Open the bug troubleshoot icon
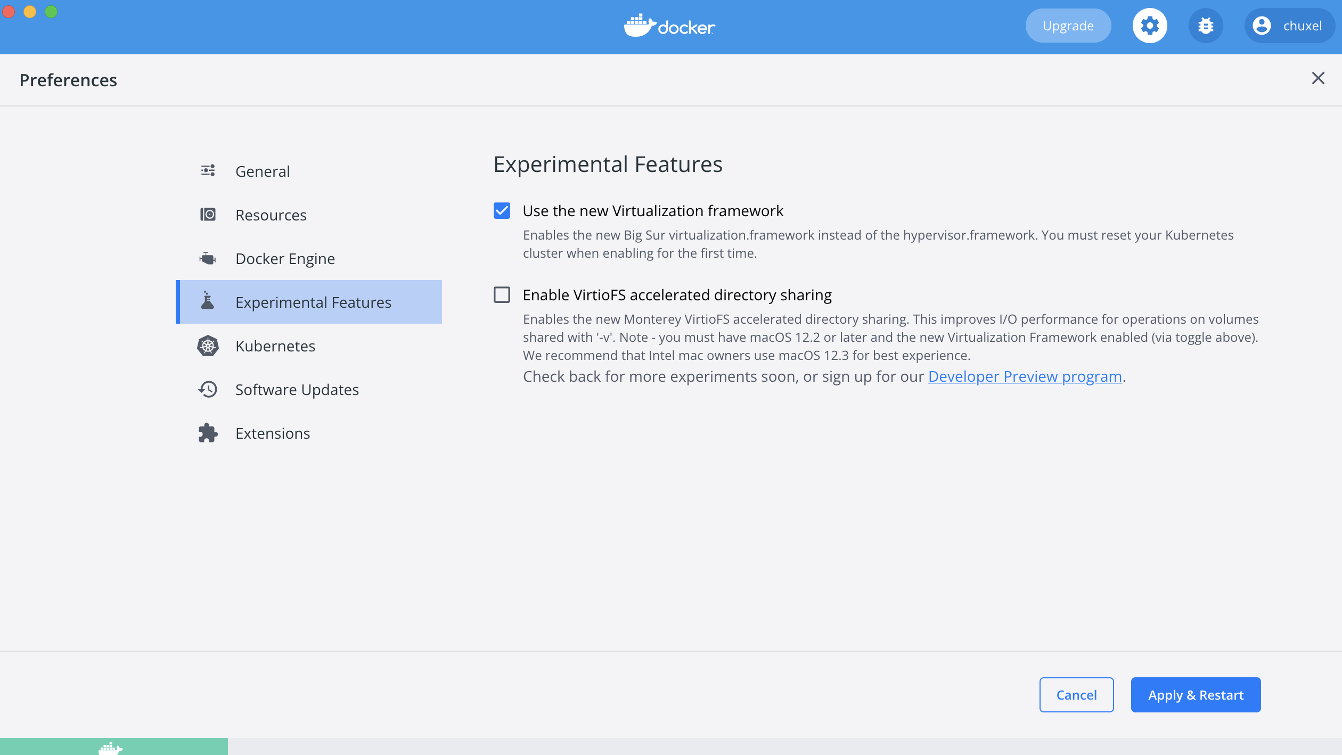 (1206, 26)
